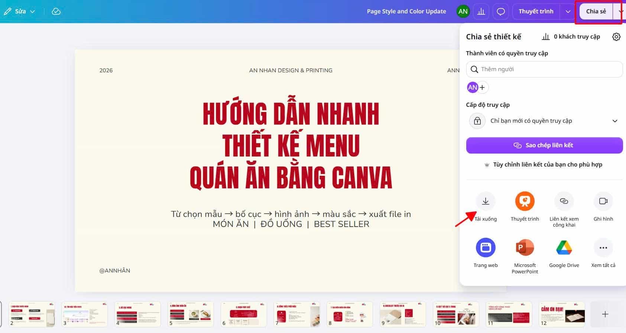
Task: Select slide thumbnail 8
Action: [x=350, y=314]
